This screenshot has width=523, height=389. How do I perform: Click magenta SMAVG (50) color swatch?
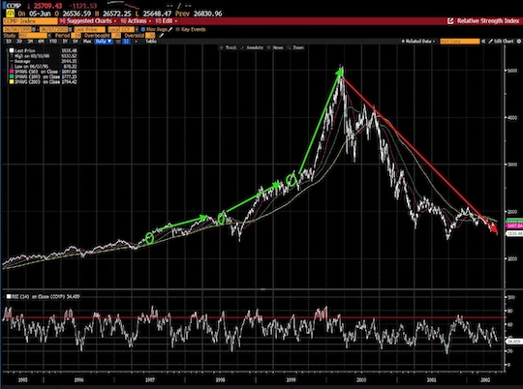click(x=12, y=72)
